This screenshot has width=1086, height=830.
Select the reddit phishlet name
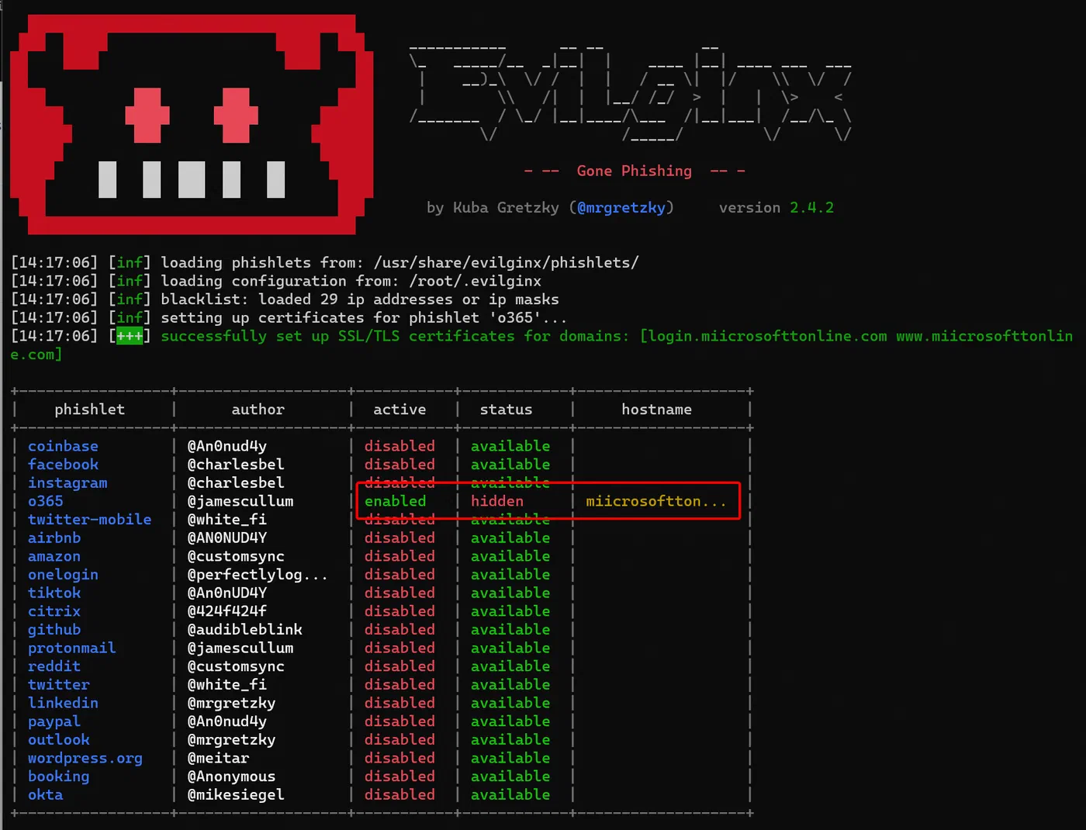[54, 666]
